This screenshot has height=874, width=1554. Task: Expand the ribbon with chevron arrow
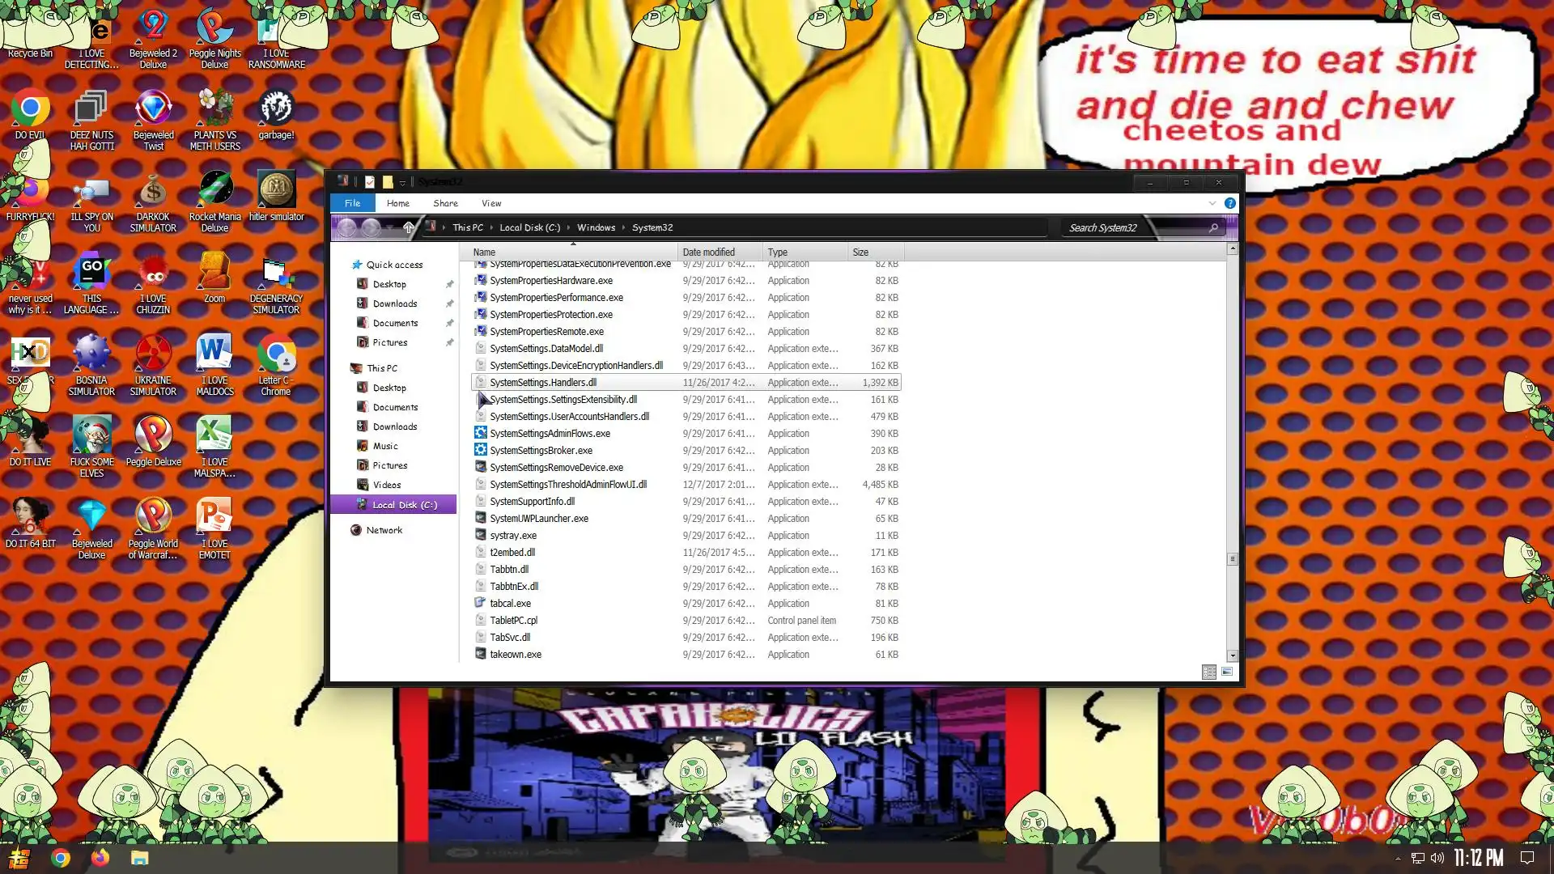pos(1212,203)
